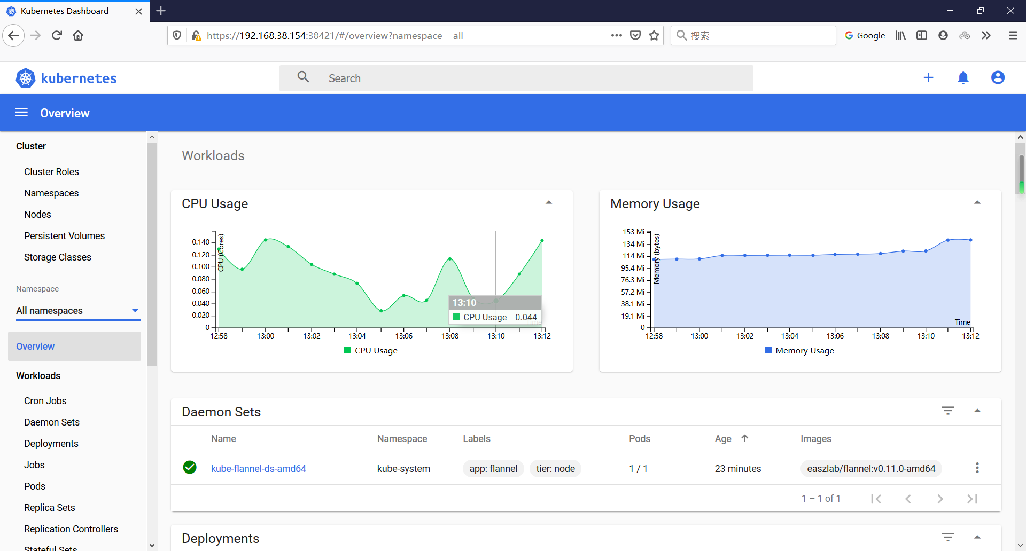The image size is (1026, 551).
Task: Click the browser Forward arrow
Action: coord(35,36)
